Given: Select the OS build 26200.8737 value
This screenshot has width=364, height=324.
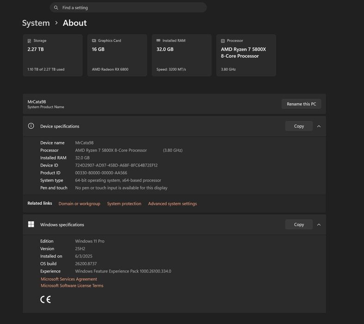Looking at the screenshot, I should 86,264.
